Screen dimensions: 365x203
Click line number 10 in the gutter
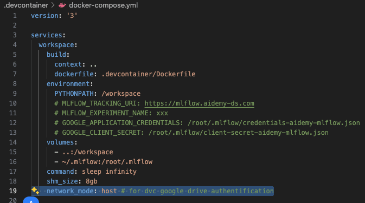[13, 103]
